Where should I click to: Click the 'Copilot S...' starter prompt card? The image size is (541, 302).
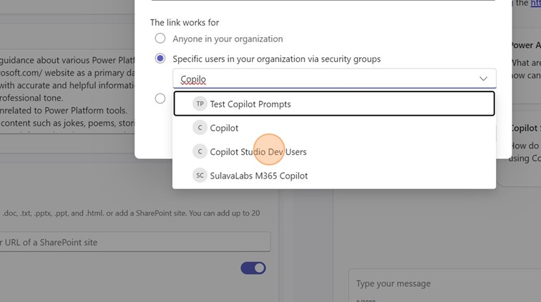point(525,143)
